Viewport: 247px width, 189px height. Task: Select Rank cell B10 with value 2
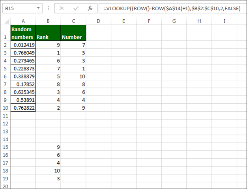pyautogui.click(x=48, y=108)
